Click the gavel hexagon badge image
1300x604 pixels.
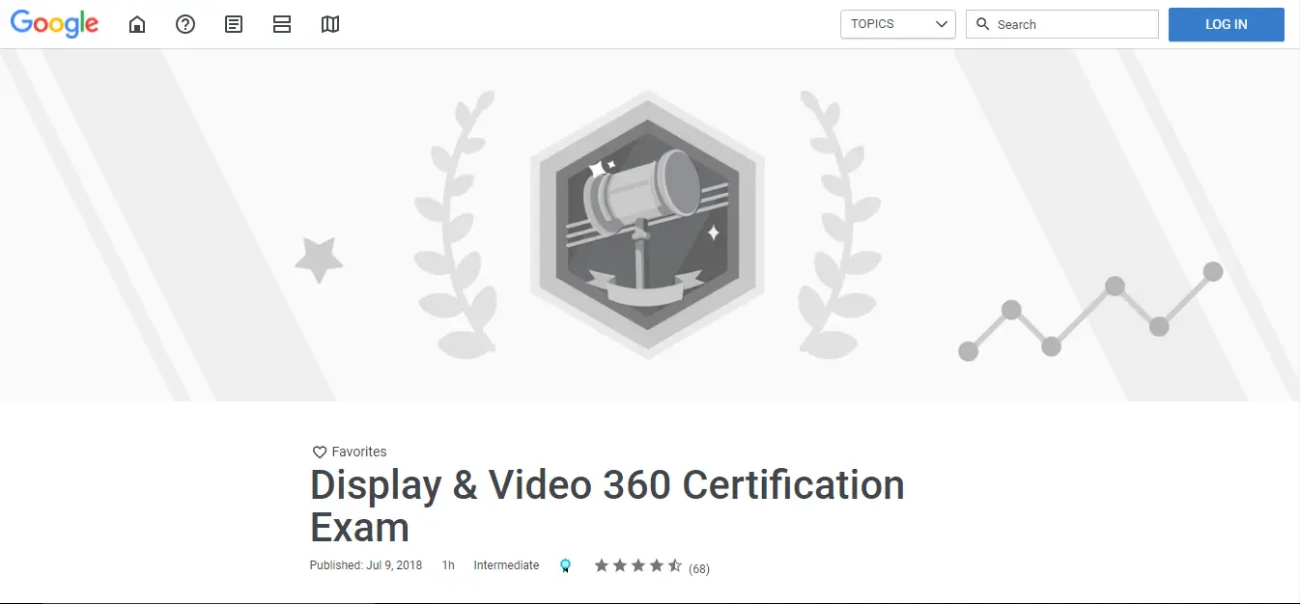[x=647, y=224]
